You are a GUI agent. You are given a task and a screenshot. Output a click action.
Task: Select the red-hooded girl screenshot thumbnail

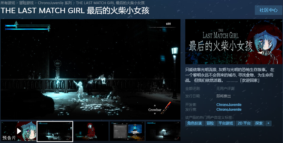point(91,131)
